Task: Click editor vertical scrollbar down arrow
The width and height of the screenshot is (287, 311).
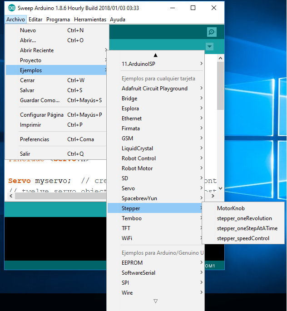Action: coord(220,188)
